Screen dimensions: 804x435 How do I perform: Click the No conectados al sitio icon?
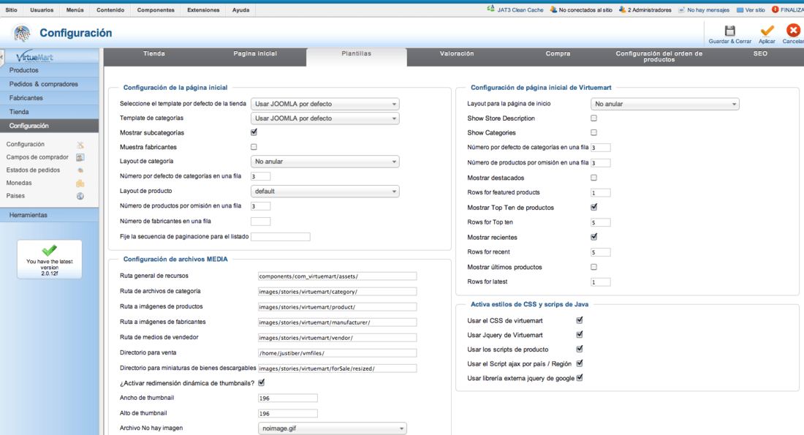pyautogui.click(x=553, y=10)
